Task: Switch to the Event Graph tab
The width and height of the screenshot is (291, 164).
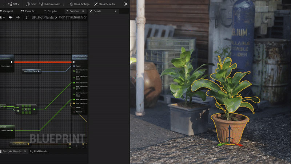Action: pyautogui.click(x=29, y=11)
